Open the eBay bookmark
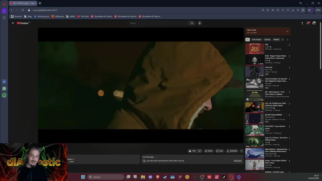The image size is (322, 181). pyautogui.click(x=28, y=16)
